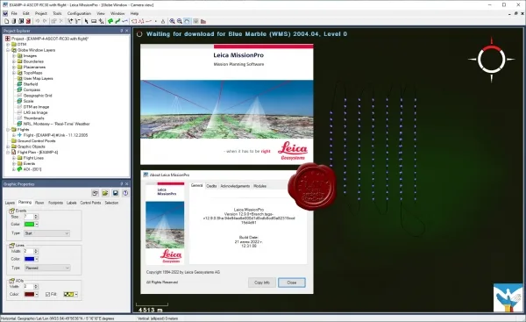Click the first green flight-line tool icon
Viewport: 526px width, 322px height.
(x=110, y=21)
